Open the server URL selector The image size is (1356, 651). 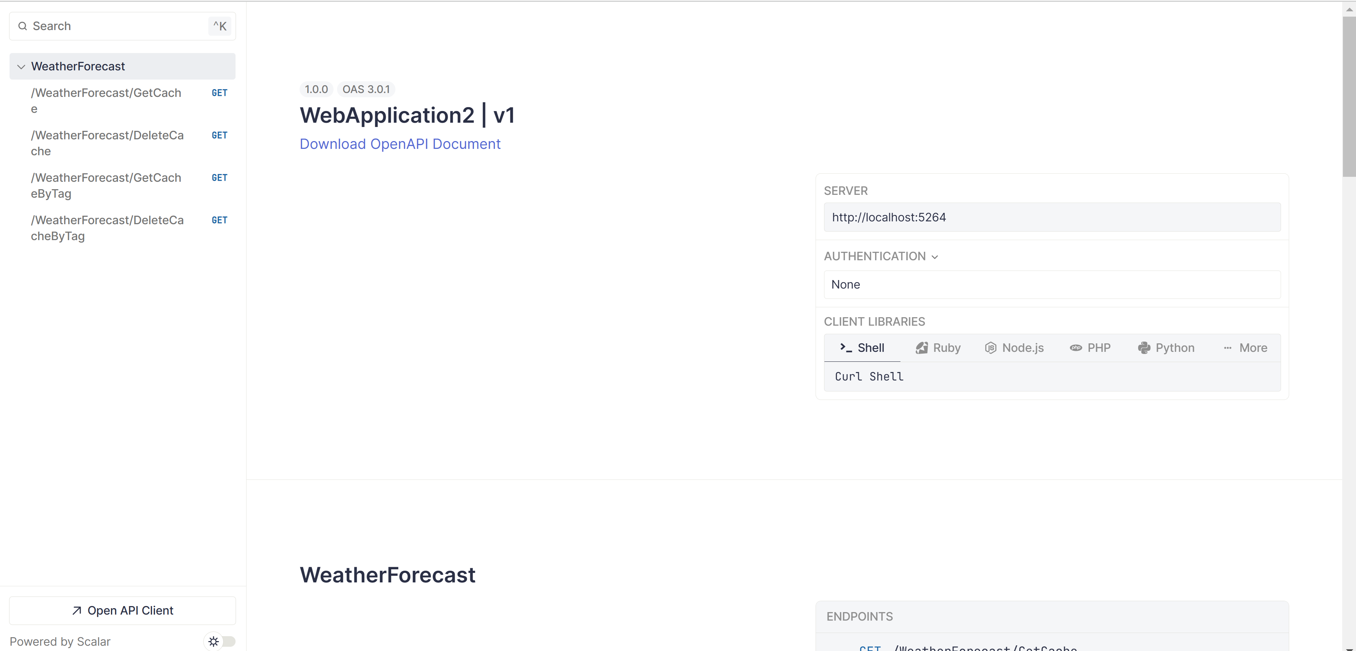(1051, 217)
